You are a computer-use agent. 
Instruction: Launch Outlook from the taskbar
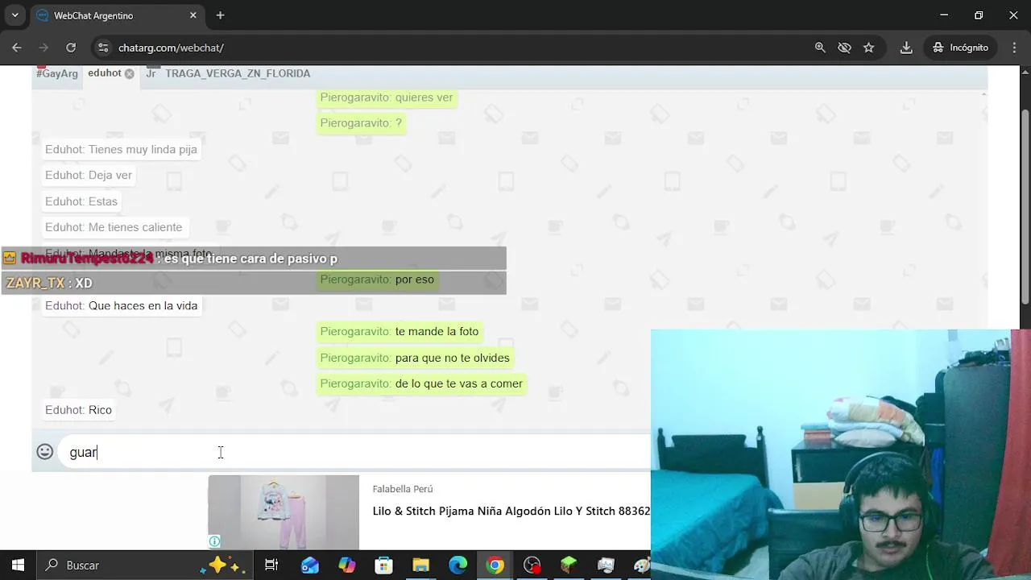(310, 565)
